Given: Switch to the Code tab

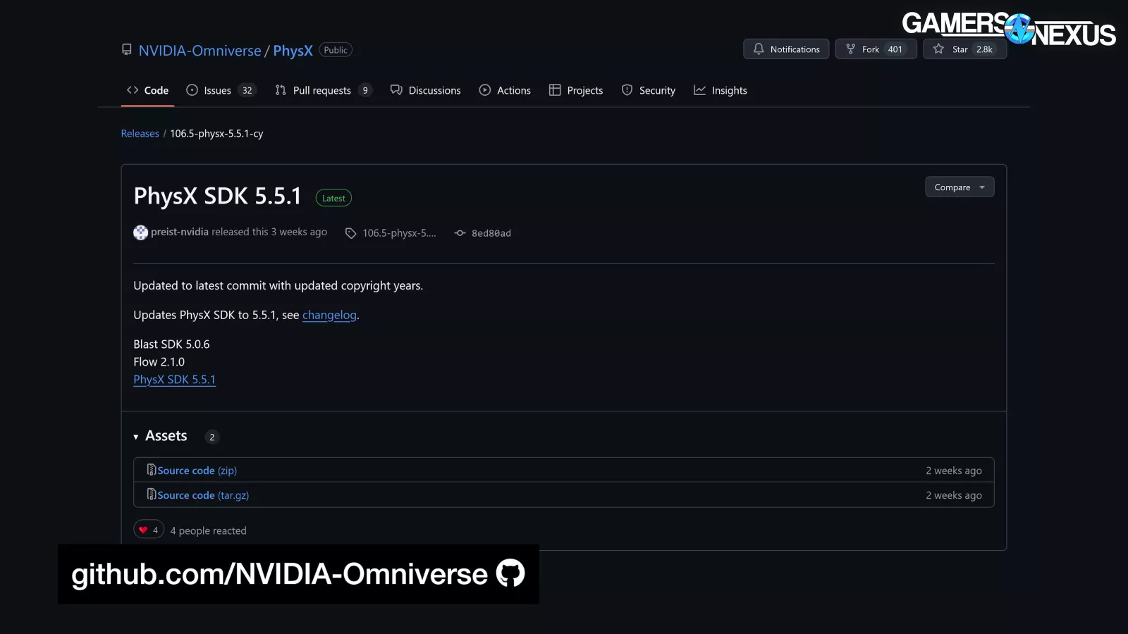Looking at the screenshot, I should point(147,90).
